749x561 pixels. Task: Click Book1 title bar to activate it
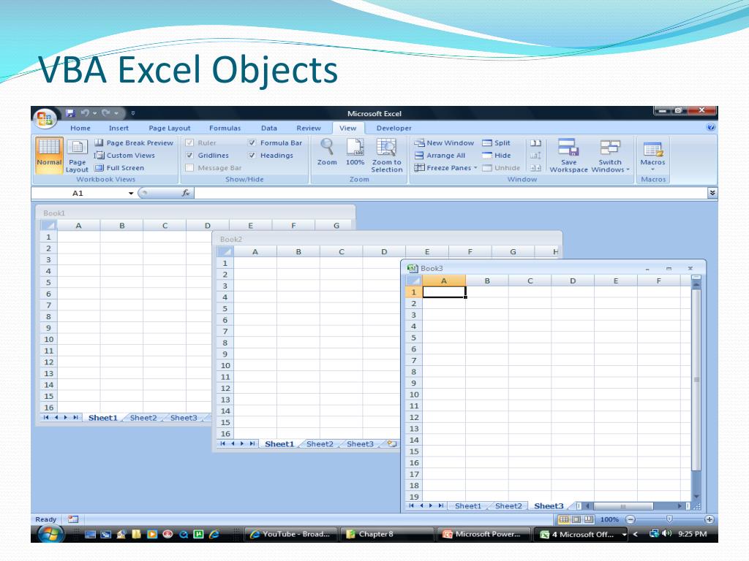click(x=196, y=213)
